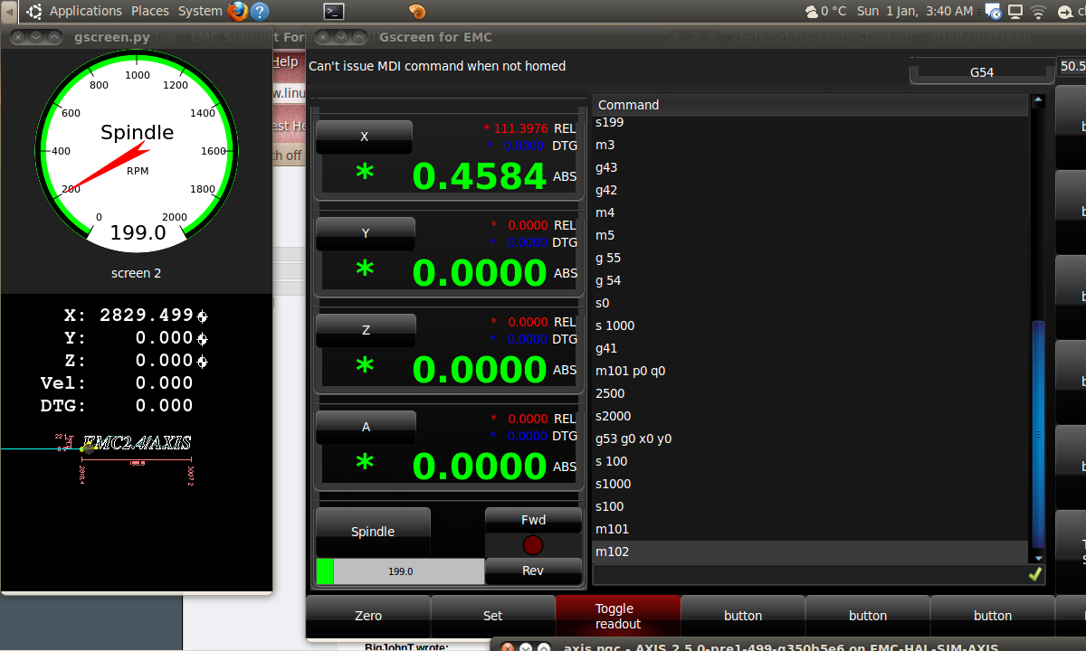The image size is (1086, 651).
Task: Open the System menu
Action: [200, 11]
